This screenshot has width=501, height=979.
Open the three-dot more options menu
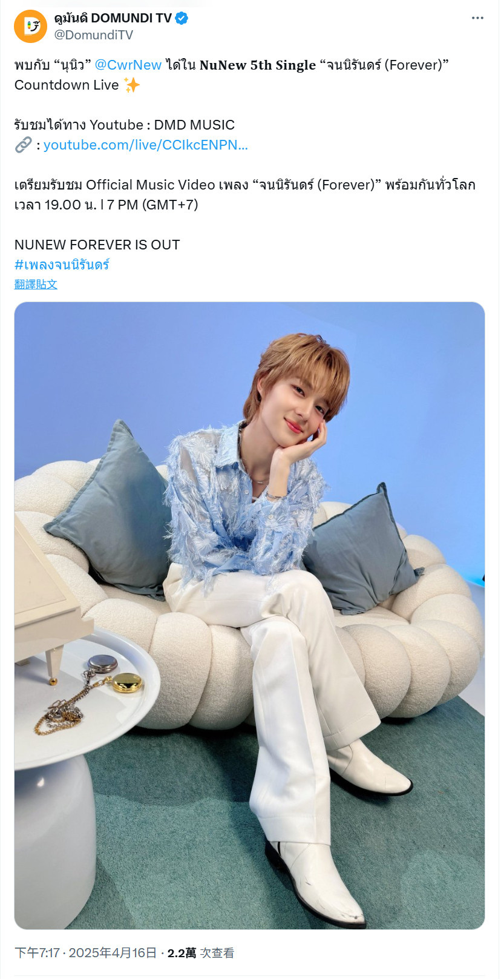[477, 18]
